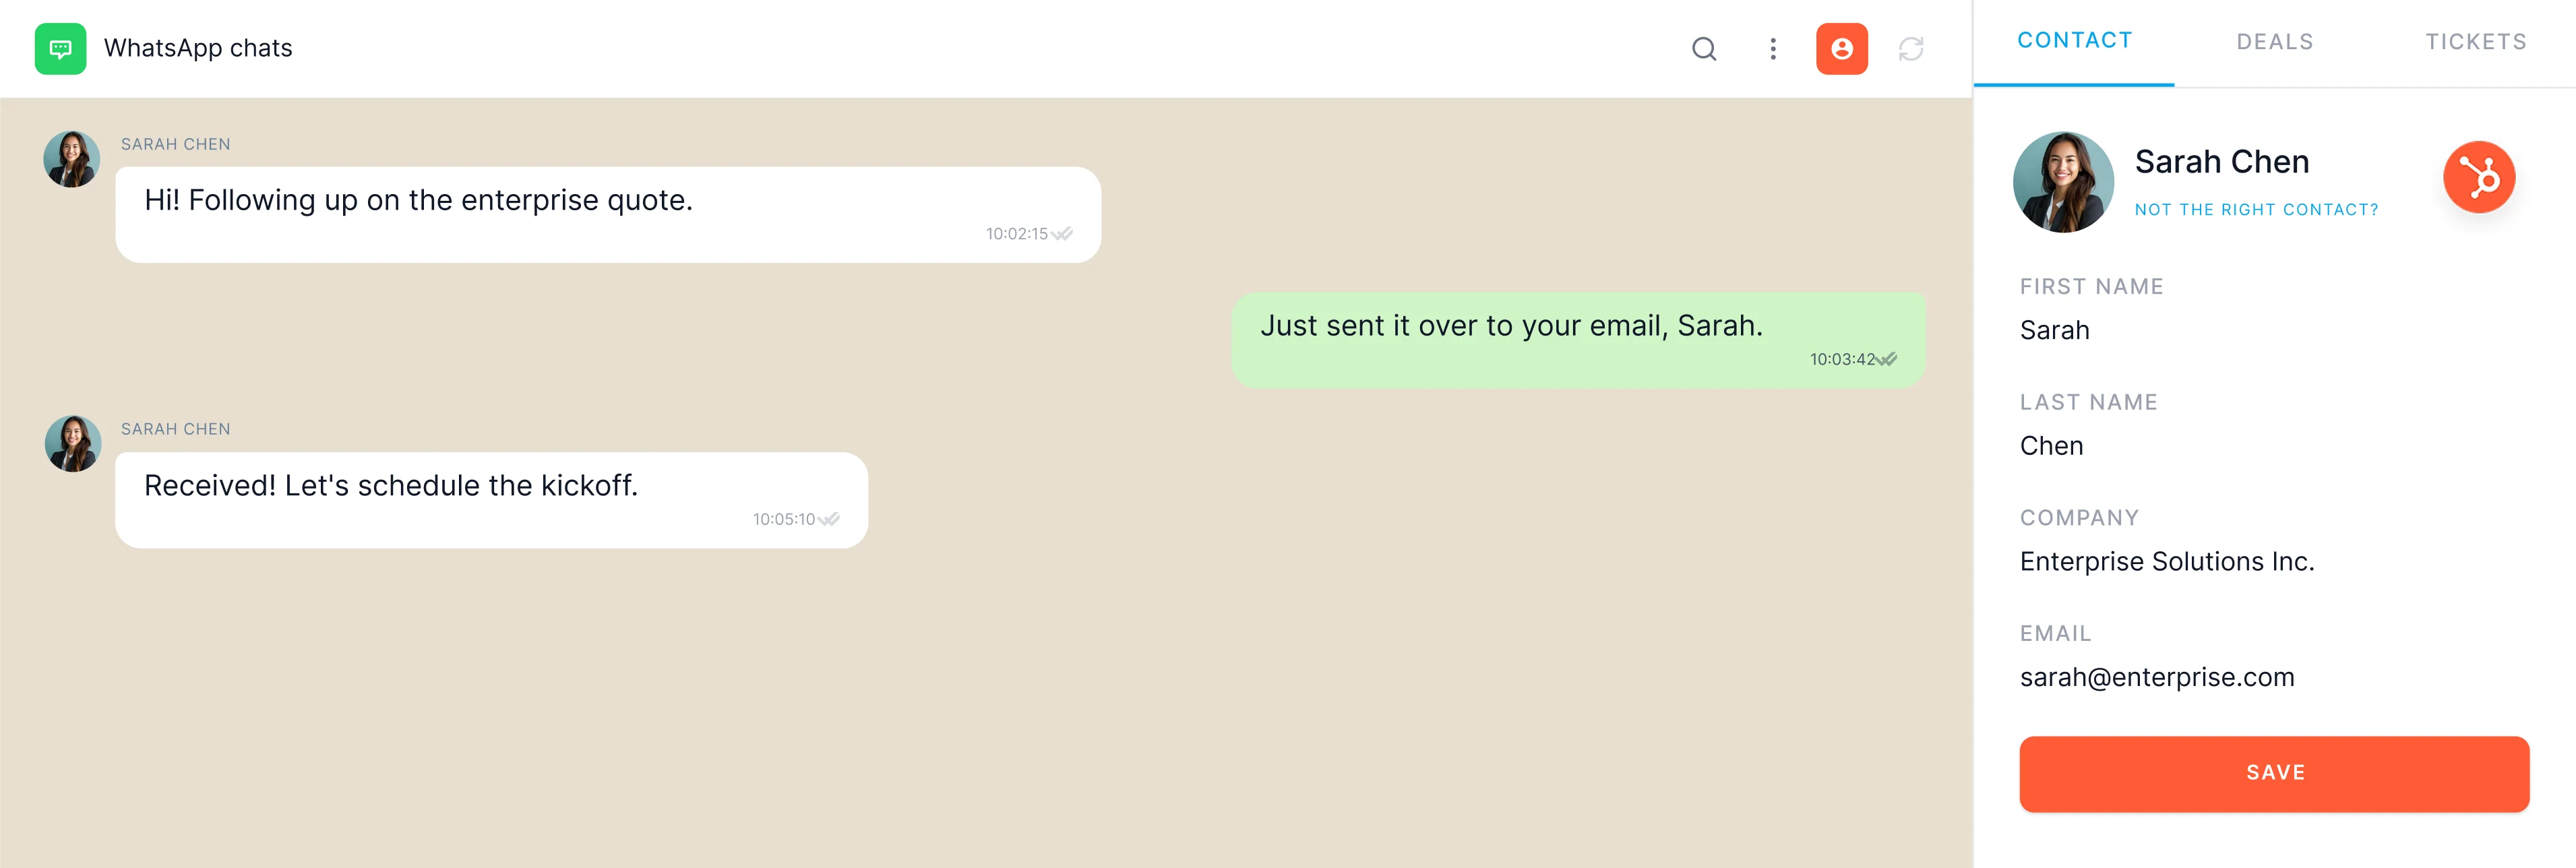Open search with the magnifier icon

tap(1704, 48)
